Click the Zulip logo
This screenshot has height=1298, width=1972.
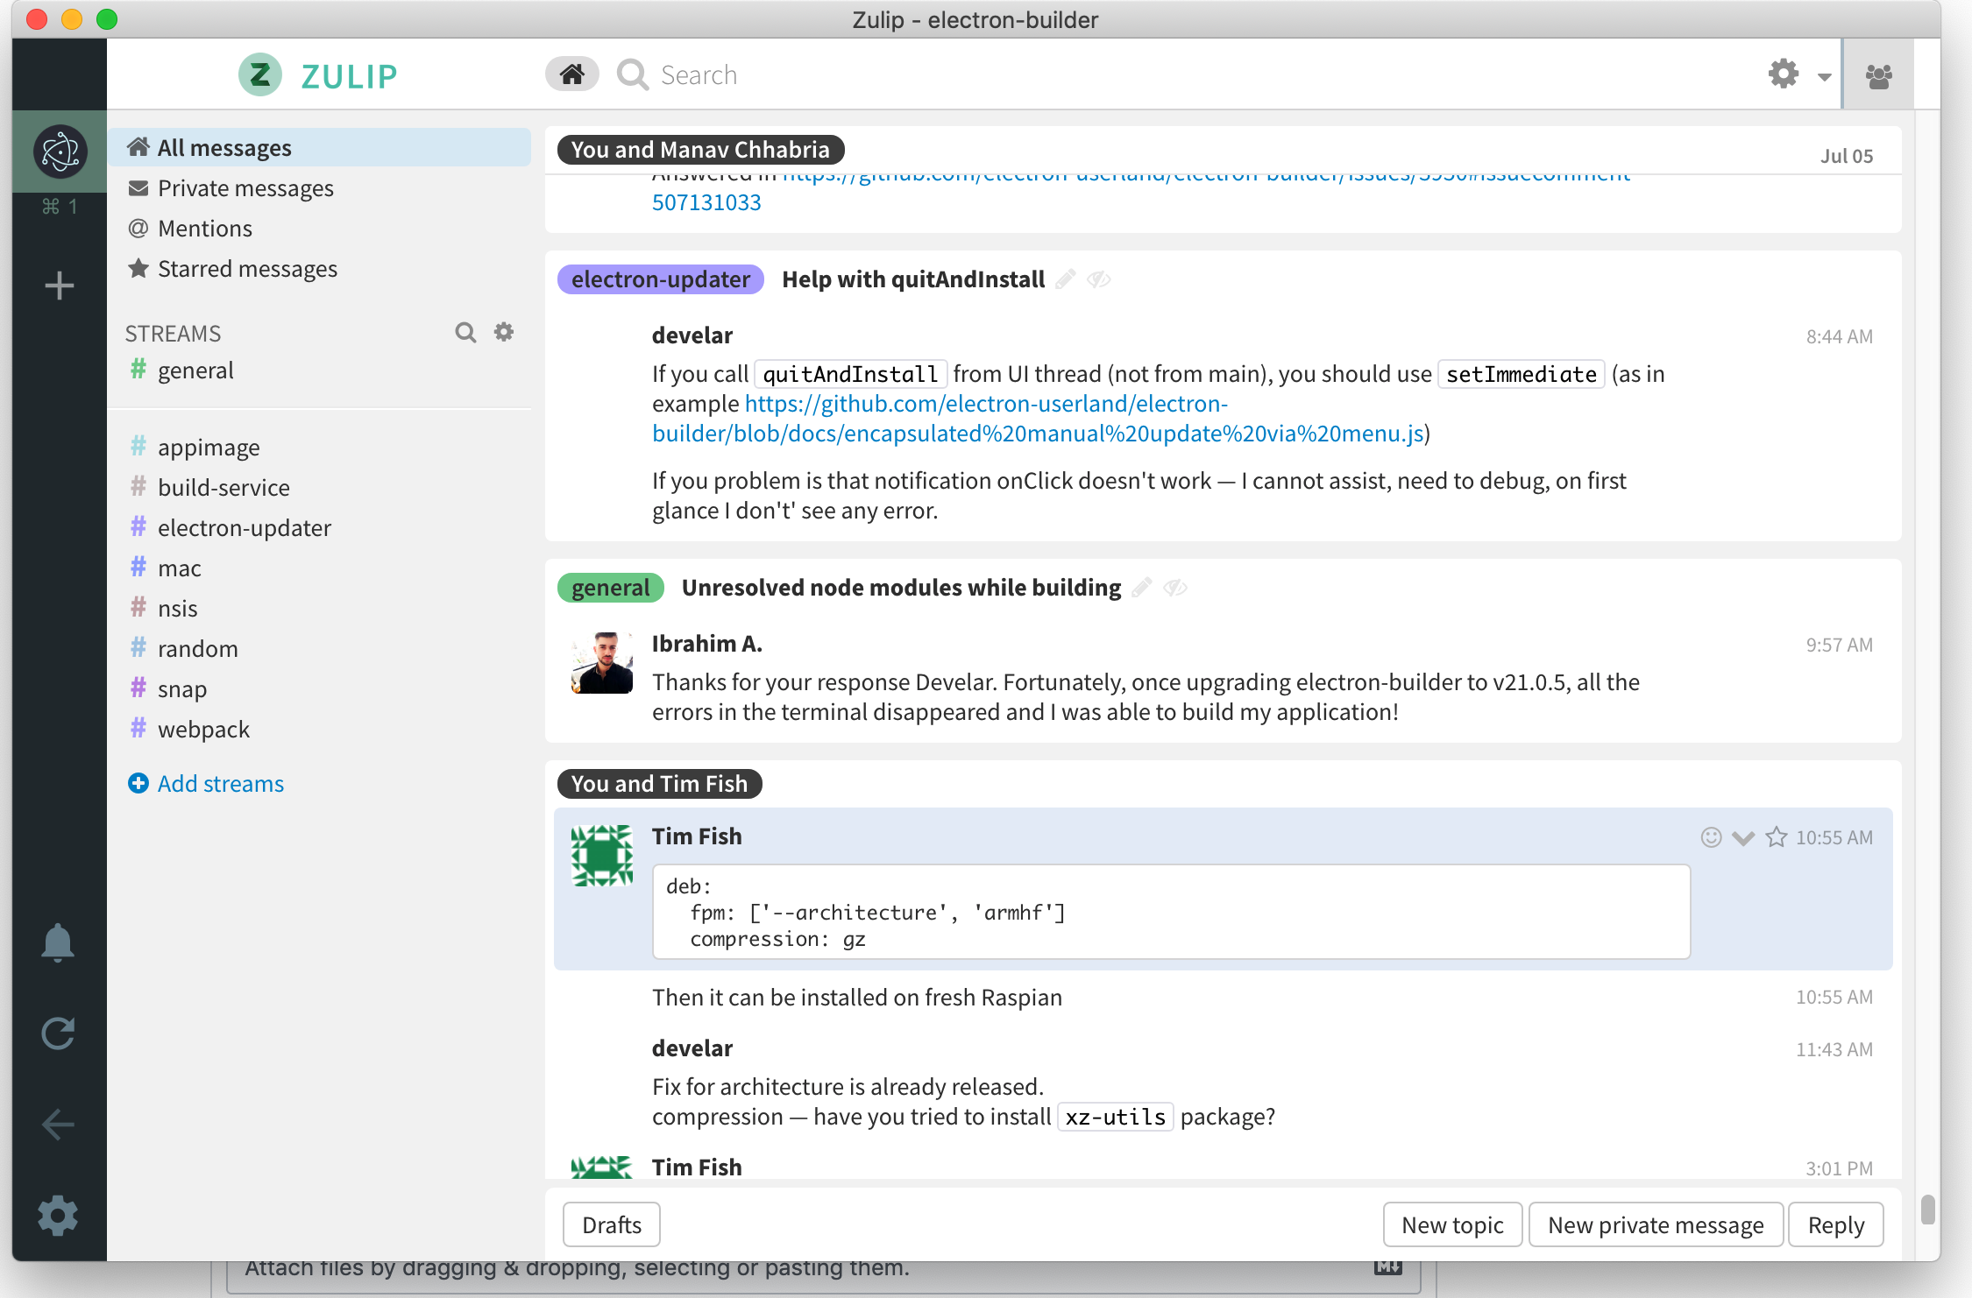(318, 75)
